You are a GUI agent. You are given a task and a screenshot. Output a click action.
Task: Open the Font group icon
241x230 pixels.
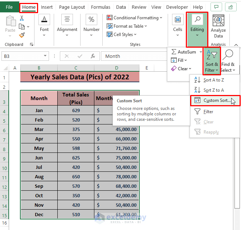(x=44, y=19)
